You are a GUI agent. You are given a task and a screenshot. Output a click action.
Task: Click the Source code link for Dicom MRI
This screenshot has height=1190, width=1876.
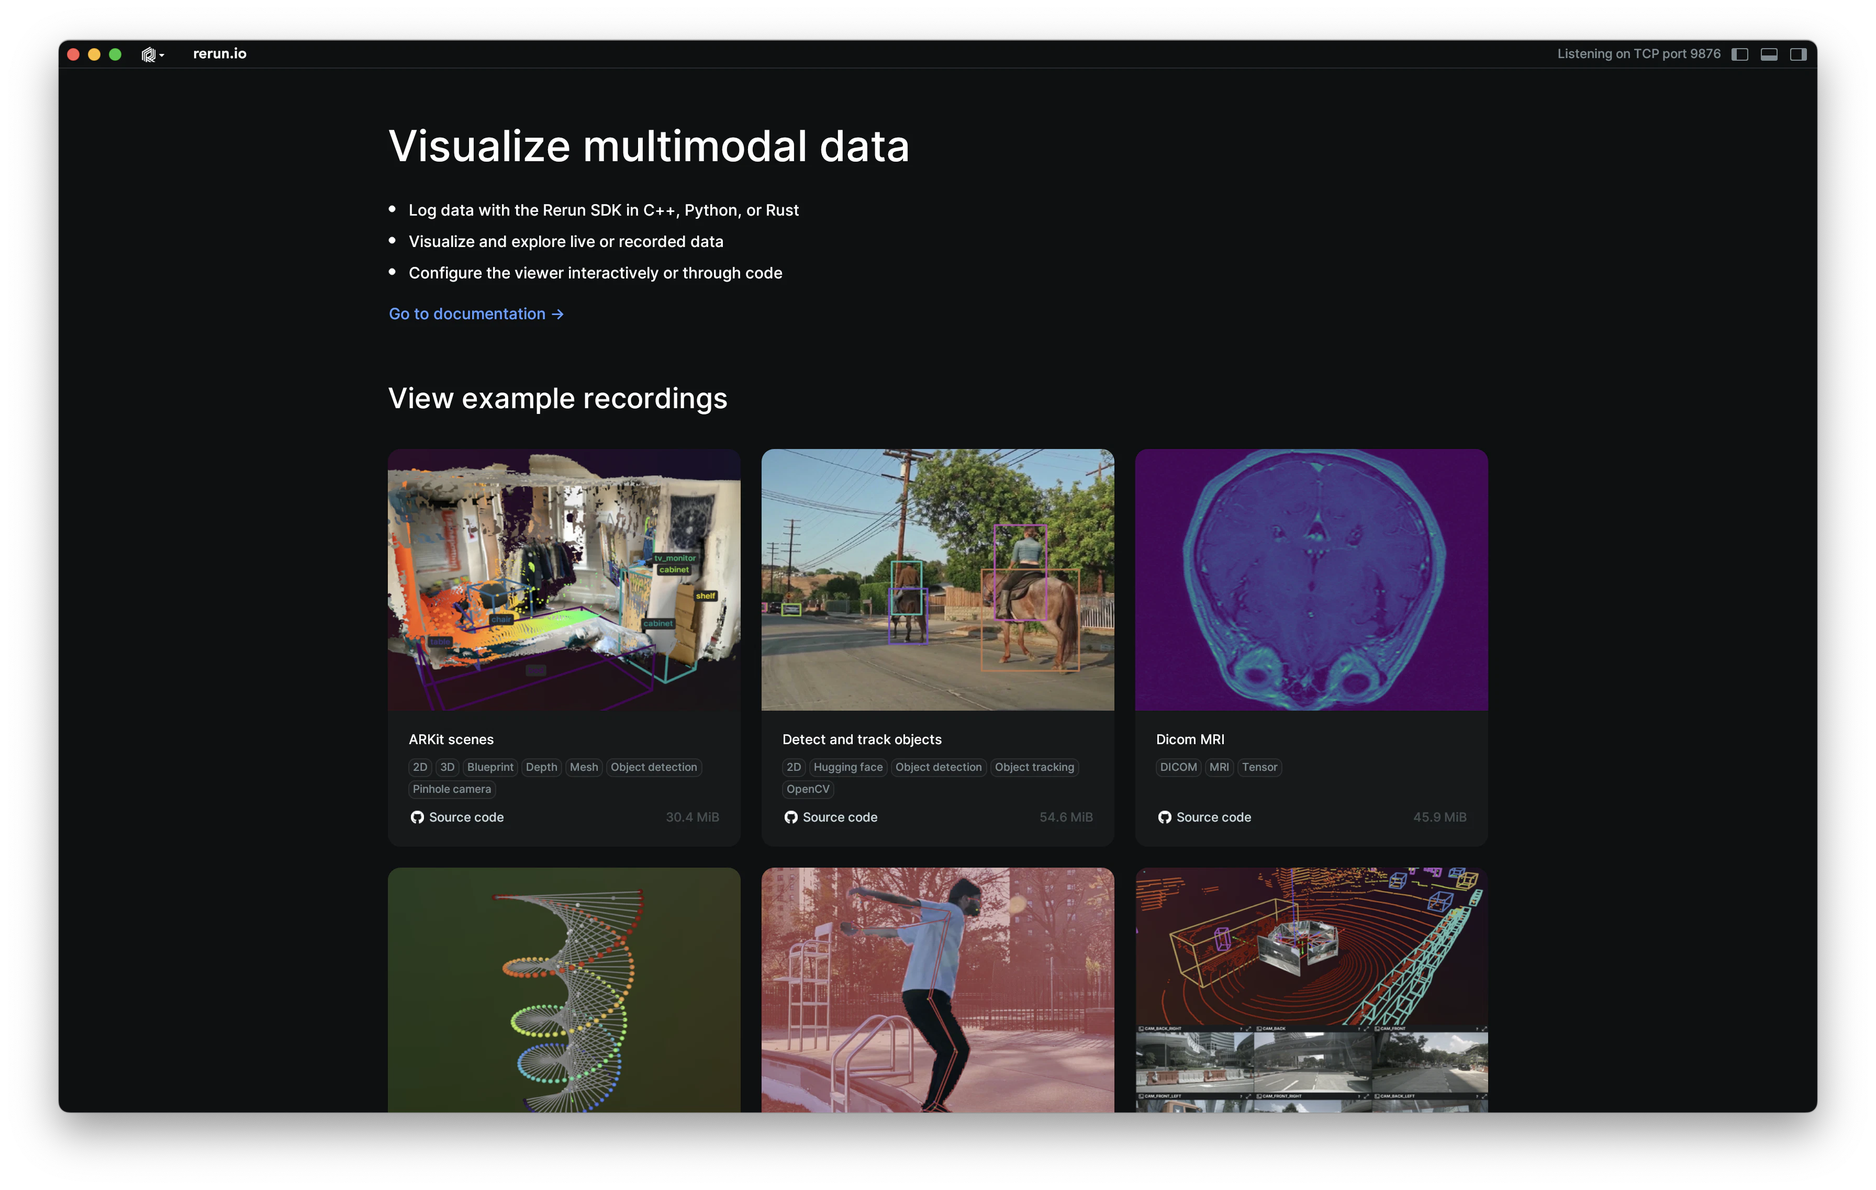coord(1213,817)
